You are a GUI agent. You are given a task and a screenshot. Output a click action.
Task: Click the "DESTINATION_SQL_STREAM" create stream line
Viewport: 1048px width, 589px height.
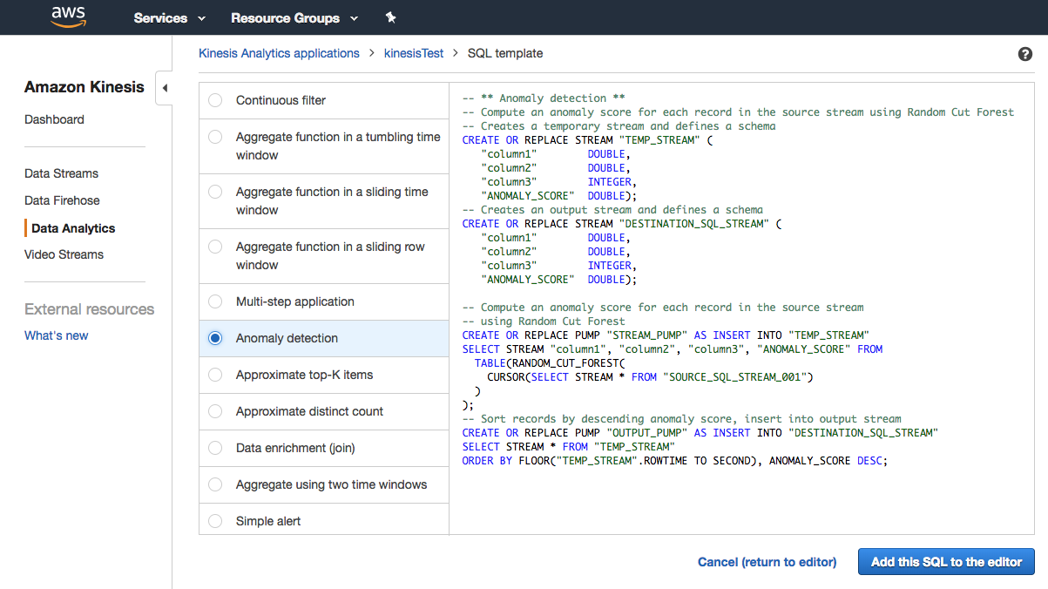[x=623, y=224]
